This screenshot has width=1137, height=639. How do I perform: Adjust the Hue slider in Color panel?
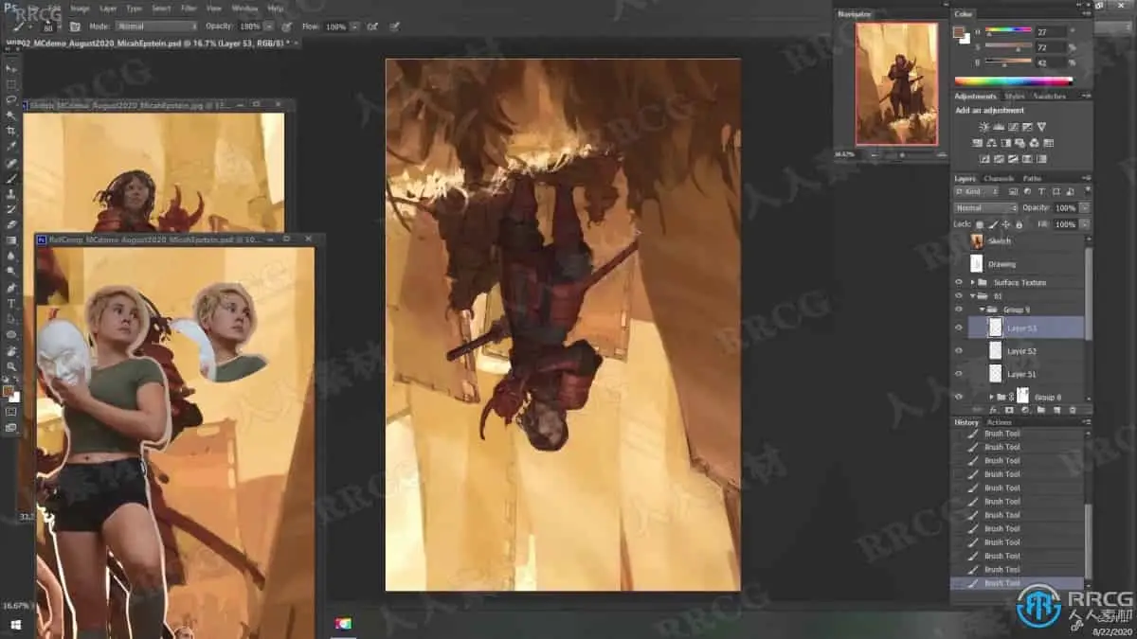1008,31
